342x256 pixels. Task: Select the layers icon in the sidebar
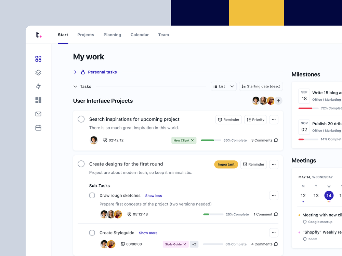point(38,72)
